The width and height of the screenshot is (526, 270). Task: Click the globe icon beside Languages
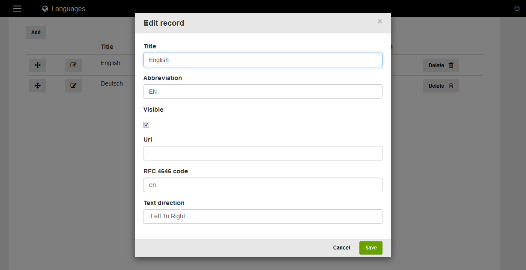[45, 9]
